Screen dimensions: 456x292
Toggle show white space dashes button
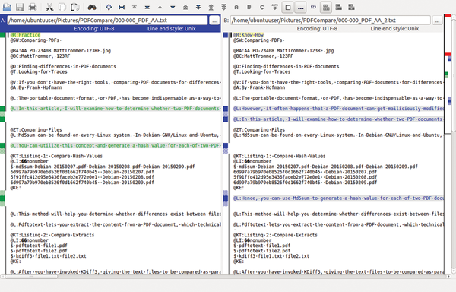(300, 8)
